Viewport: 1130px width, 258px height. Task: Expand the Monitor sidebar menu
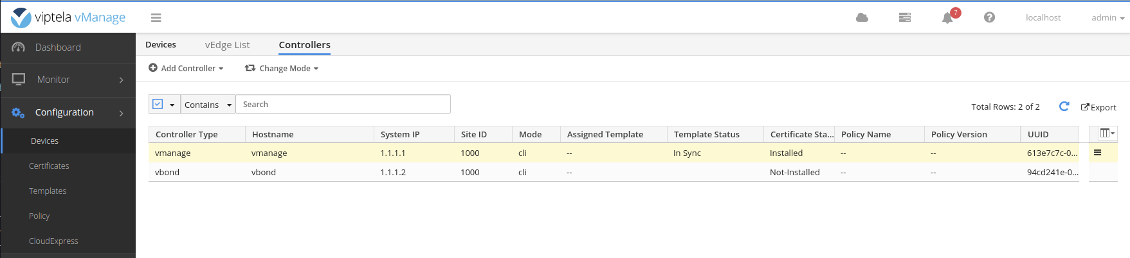pyautogui.click(x=68, y=80)
